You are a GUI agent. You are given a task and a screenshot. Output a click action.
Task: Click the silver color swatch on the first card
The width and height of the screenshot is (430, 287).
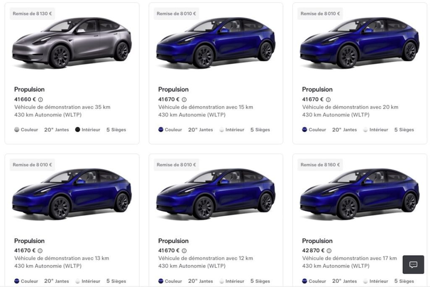pos(17,130)
